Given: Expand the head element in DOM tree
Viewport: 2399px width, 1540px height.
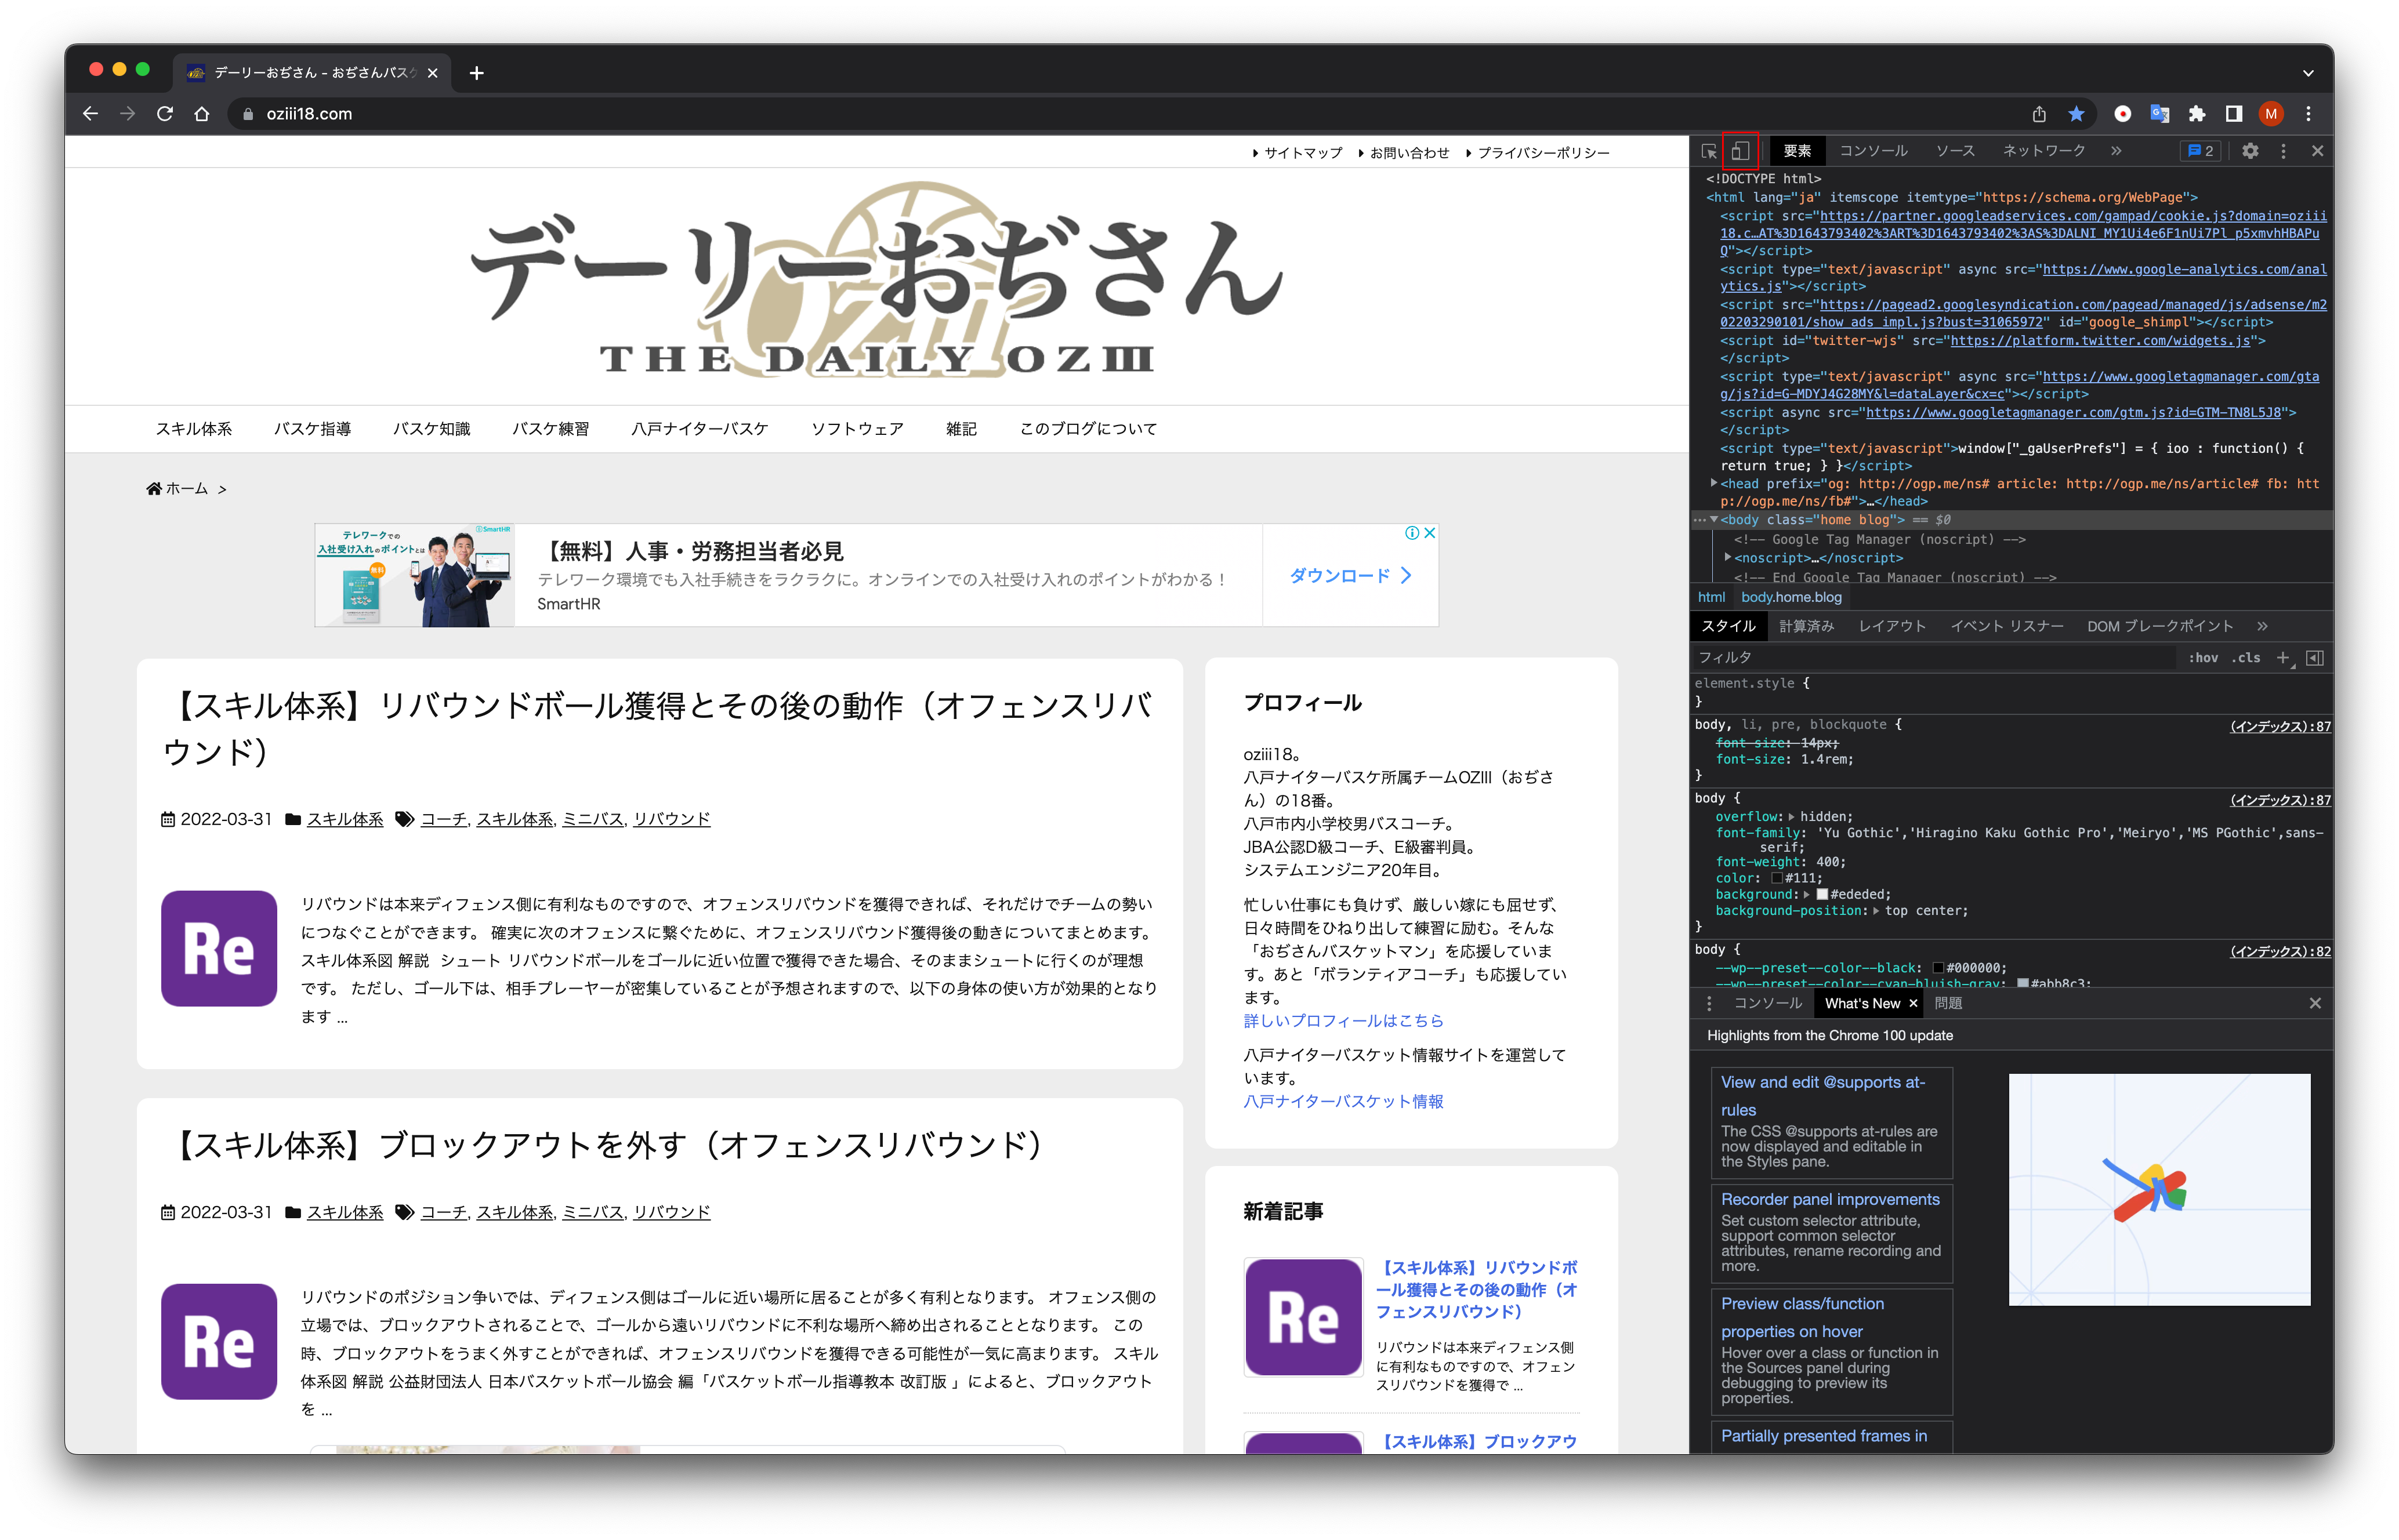Looking at the screenshot, I should click(x=1714, y=483).
